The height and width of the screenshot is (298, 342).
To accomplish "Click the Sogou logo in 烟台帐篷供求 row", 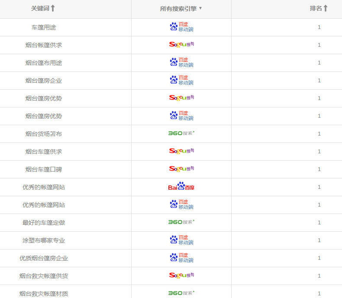I will point(181,45).
